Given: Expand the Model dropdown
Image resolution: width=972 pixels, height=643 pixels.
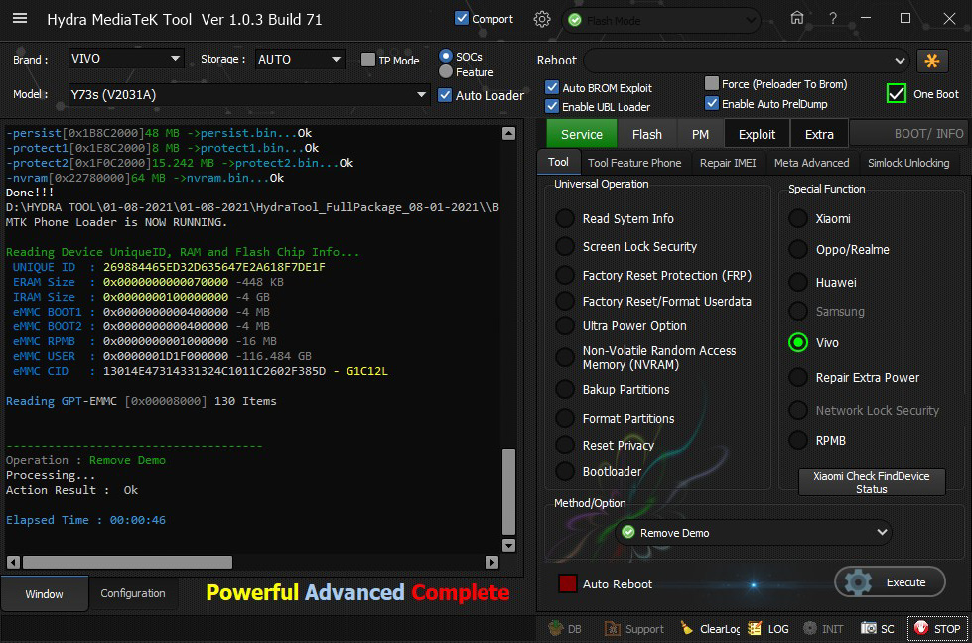Looking at the screenshot, I should [248, 95].
